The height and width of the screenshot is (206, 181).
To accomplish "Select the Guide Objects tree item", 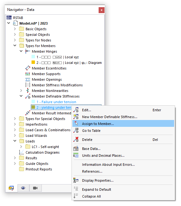I will coord(37,164).
